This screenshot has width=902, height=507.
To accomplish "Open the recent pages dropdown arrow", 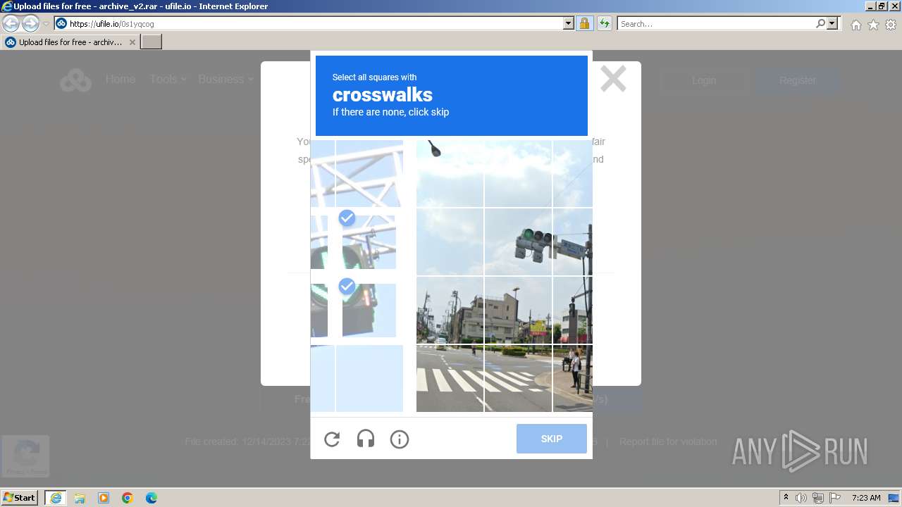I will click(46, 24).
